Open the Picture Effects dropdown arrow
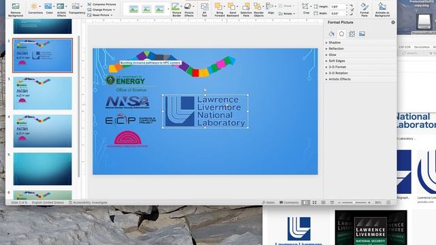Screen dimensions: 436x245 [x=193, y=7]
